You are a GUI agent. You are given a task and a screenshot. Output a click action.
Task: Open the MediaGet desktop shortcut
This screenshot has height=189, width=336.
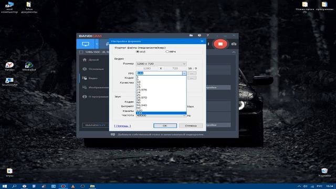coord(29,67)
